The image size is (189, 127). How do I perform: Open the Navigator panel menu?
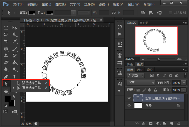pos(185,23)
